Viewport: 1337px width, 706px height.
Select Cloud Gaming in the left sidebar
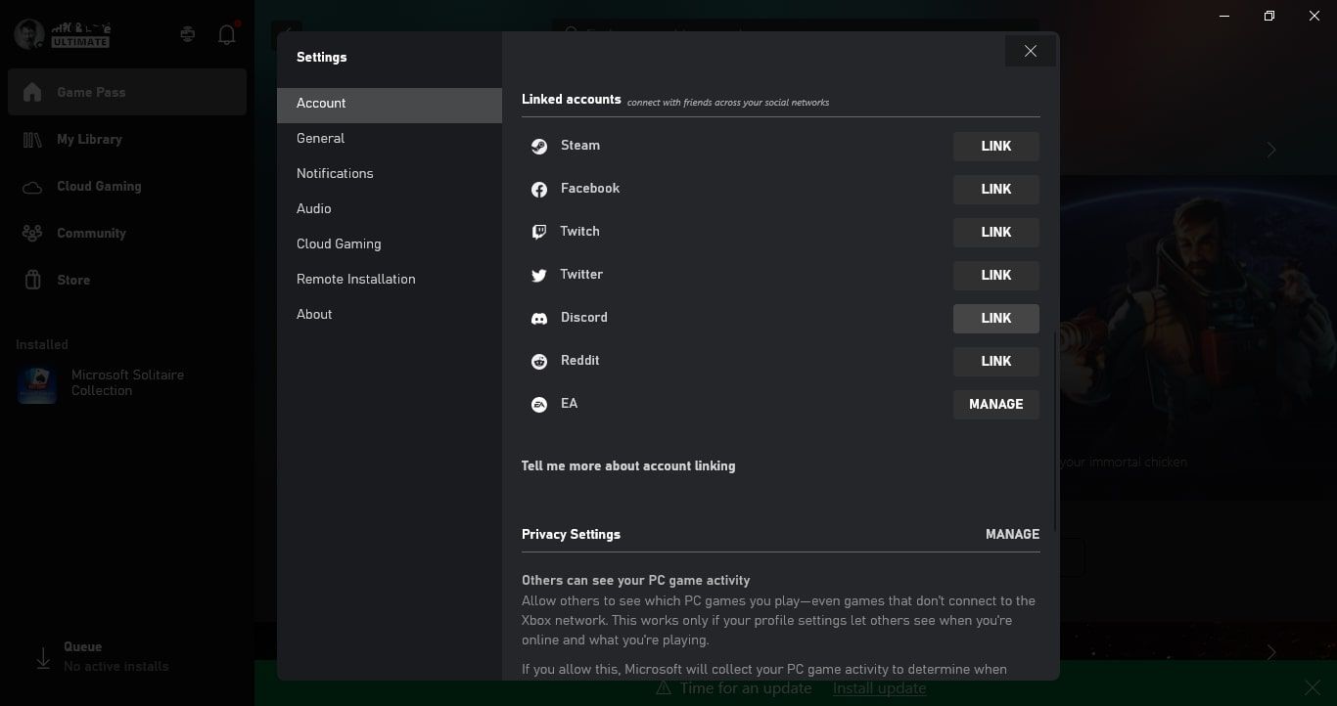point(127,186)
